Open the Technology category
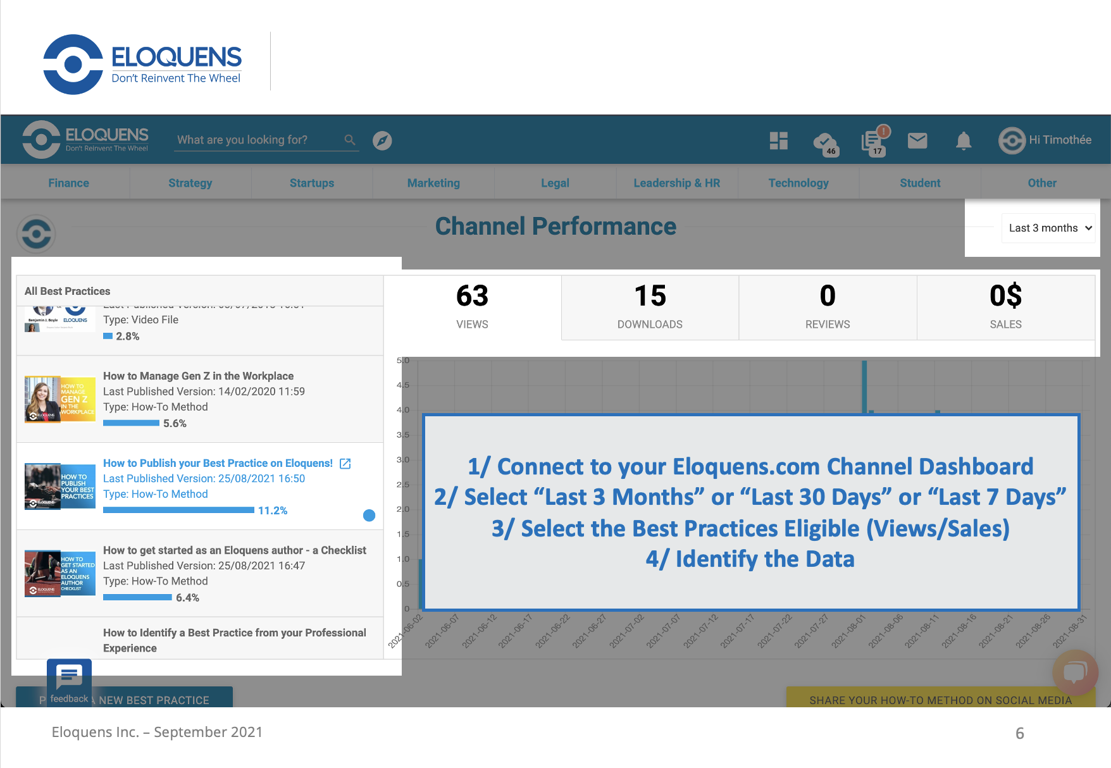This screenshot has height=768, width=1111. click(x=798, y=183)
